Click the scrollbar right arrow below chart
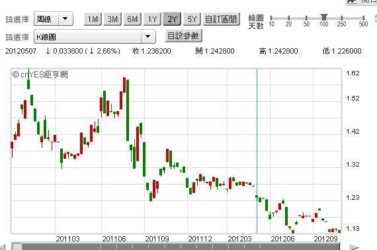377x250 pixels. click(x=355, y=247)
